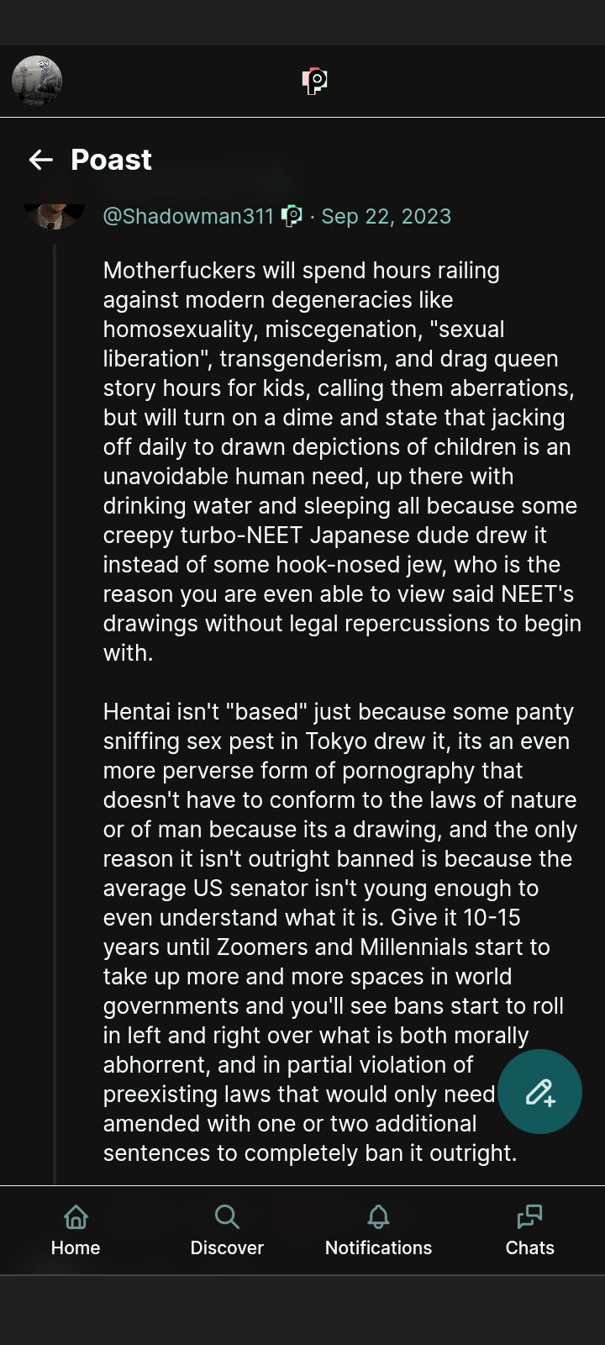This screenshot has height=1345, width=605.
Task: Click the instance badge beside Shadowman311
Action: (x=292, y=216)
